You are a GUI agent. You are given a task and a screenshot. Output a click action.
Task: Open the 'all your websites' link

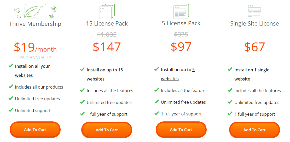[42, 66]
